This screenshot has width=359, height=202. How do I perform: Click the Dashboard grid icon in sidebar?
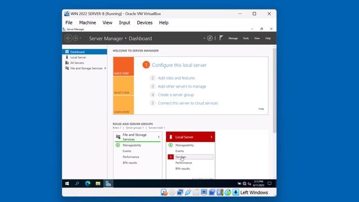pos(67,52)
